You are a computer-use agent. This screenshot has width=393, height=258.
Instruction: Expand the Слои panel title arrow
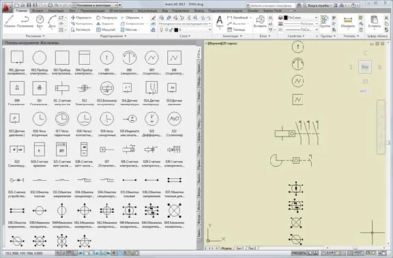(189, 36)
